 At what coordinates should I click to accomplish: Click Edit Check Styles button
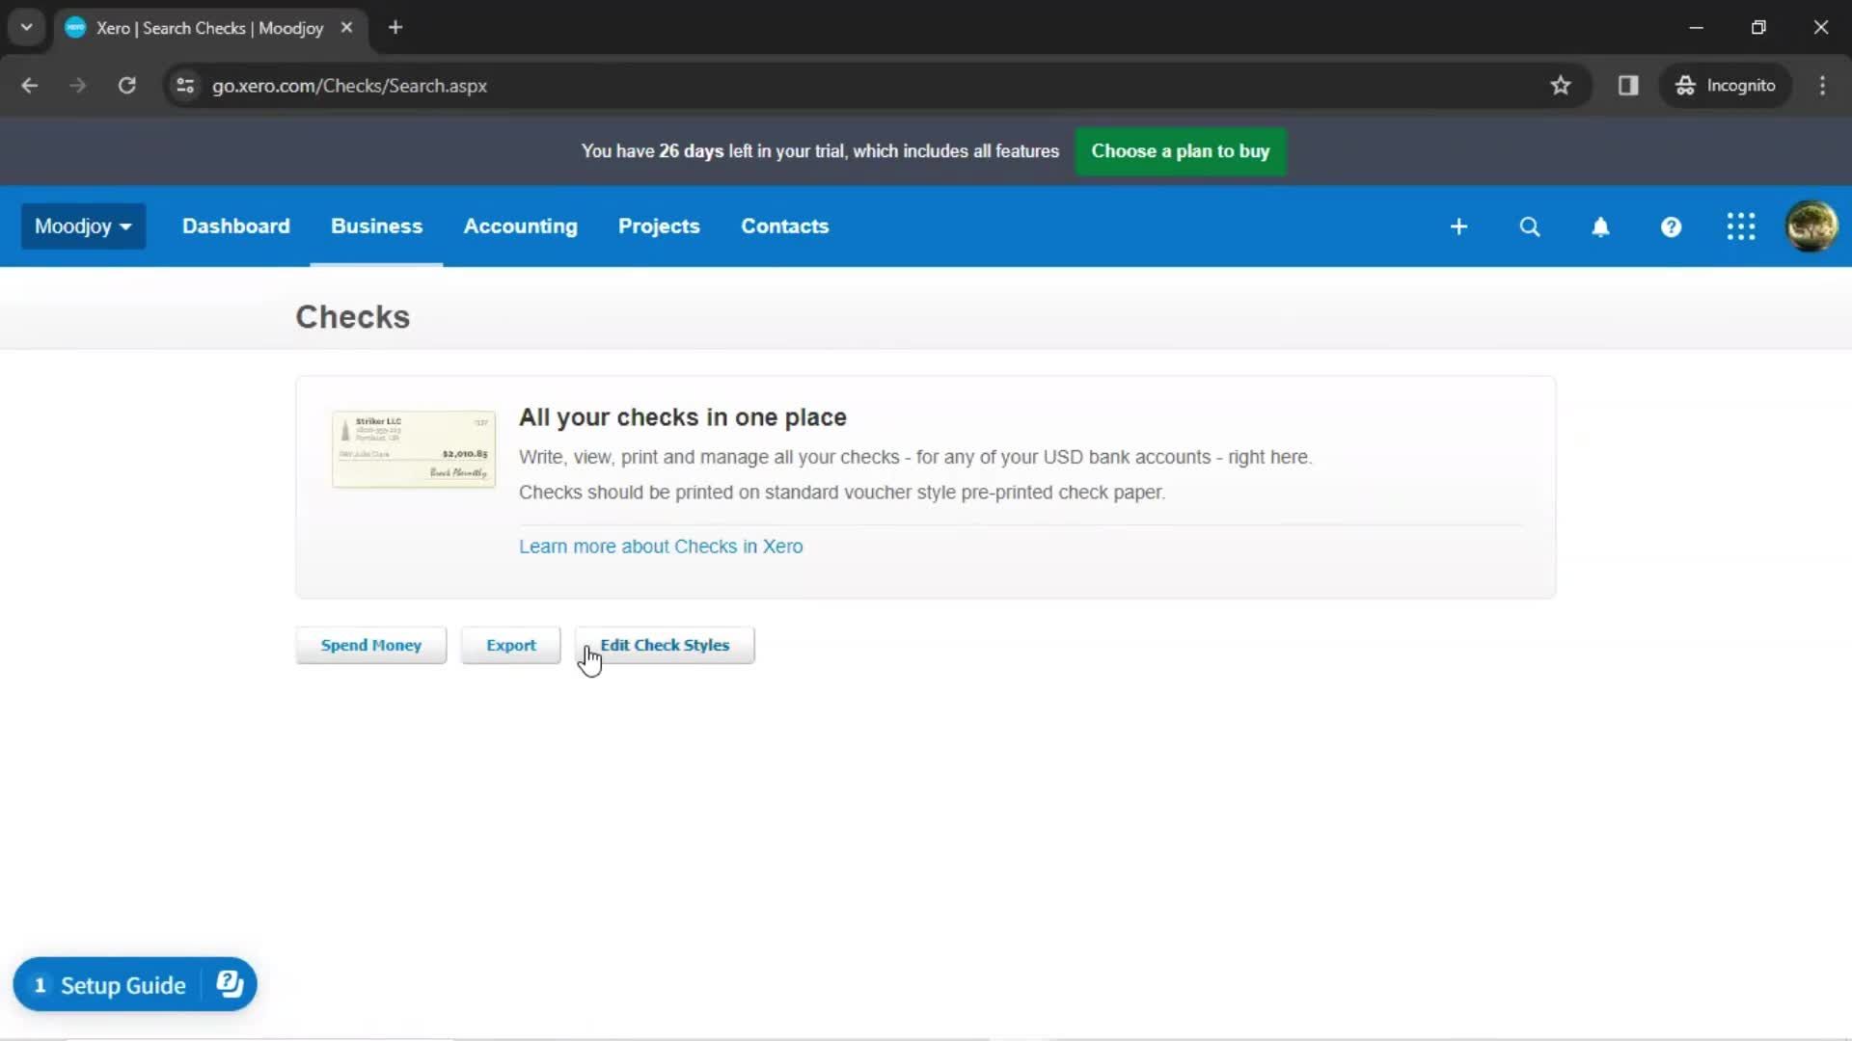(665, 645)
